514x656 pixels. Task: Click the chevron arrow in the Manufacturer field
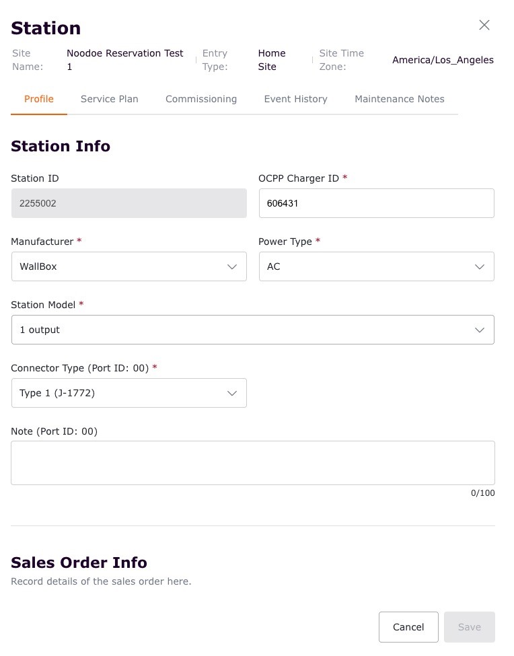(x=232, y=267)
